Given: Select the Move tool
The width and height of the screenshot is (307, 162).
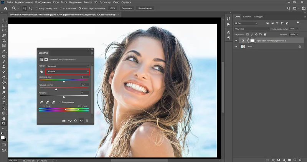Looking at the screenshot, I should pos(4,20).
